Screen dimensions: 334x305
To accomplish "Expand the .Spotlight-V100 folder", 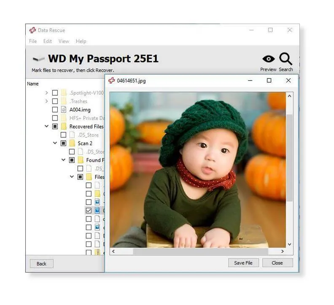I will click(x=46, y=93).
